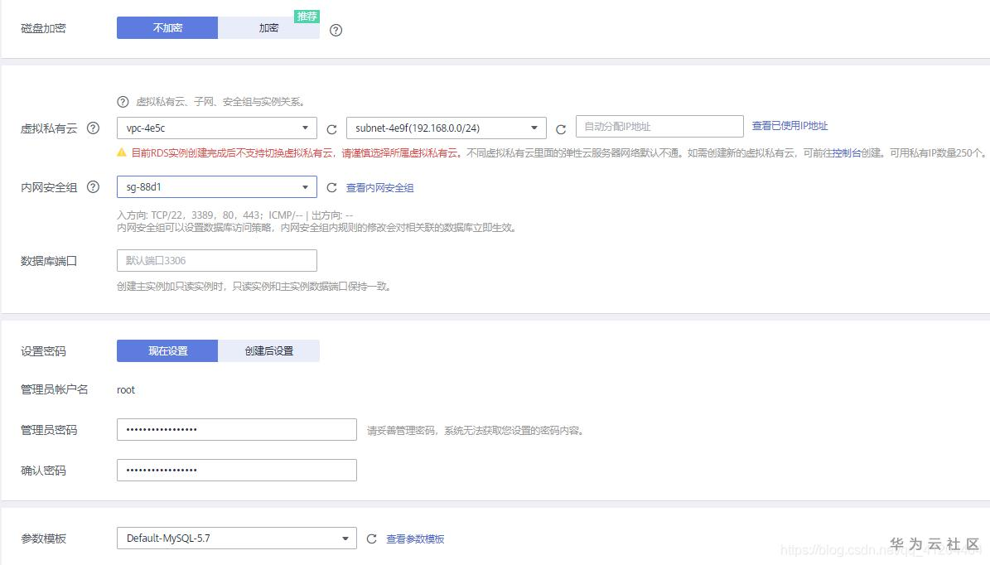Open the sg-88d1 security group dropdown

[x=216, y=187]
